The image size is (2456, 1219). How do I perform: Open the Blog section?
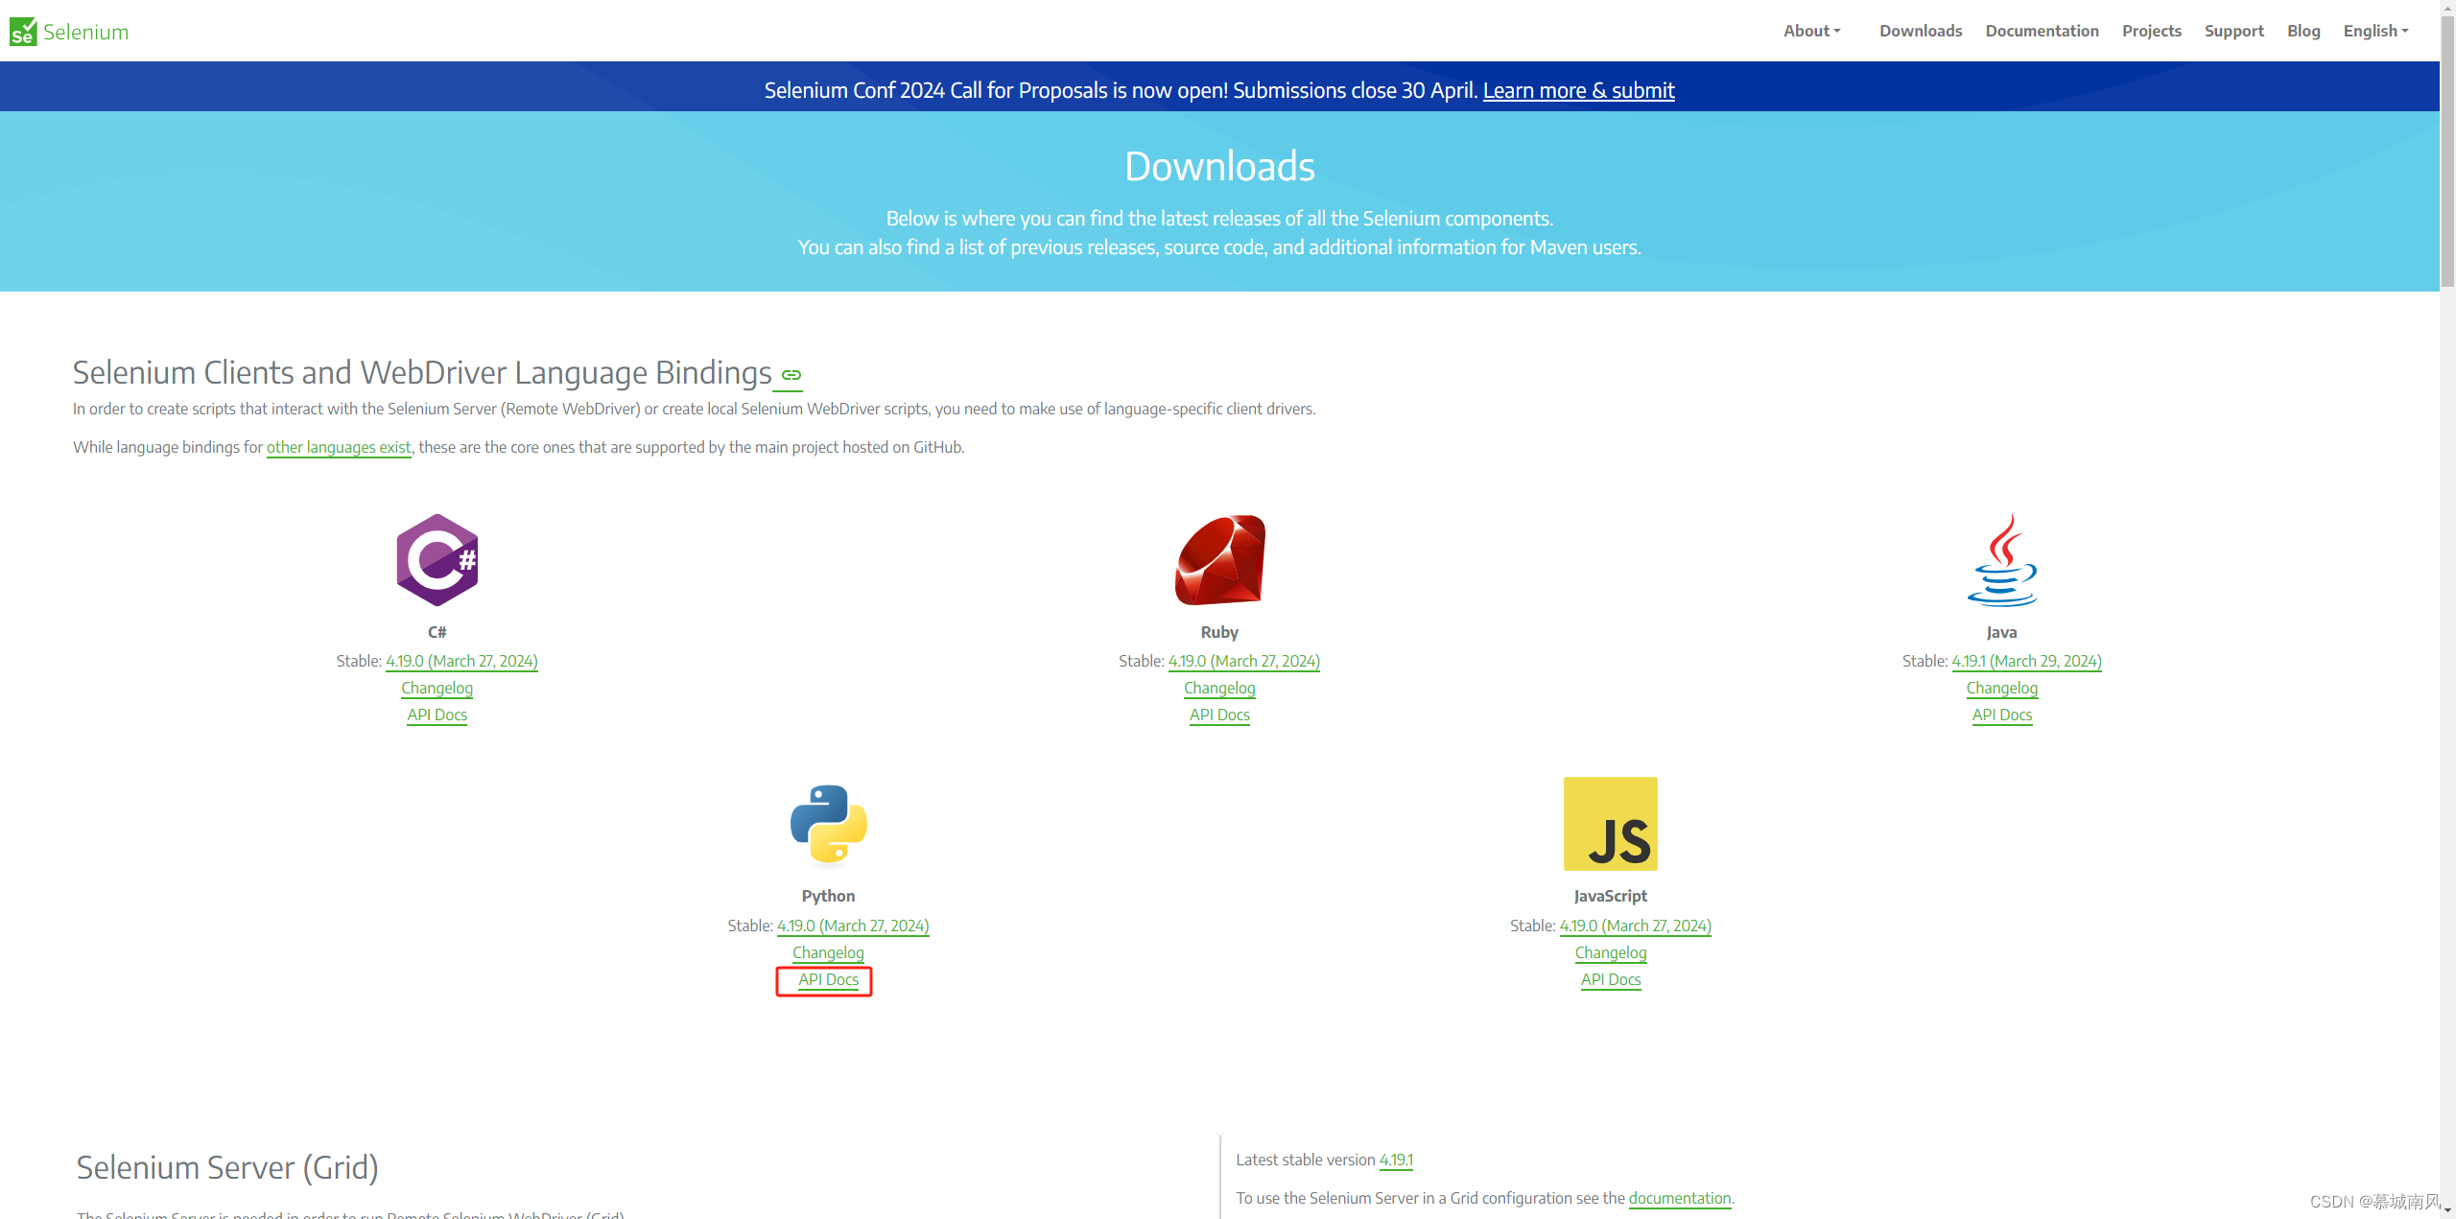pyautogui.click(x=2303, y=30)
